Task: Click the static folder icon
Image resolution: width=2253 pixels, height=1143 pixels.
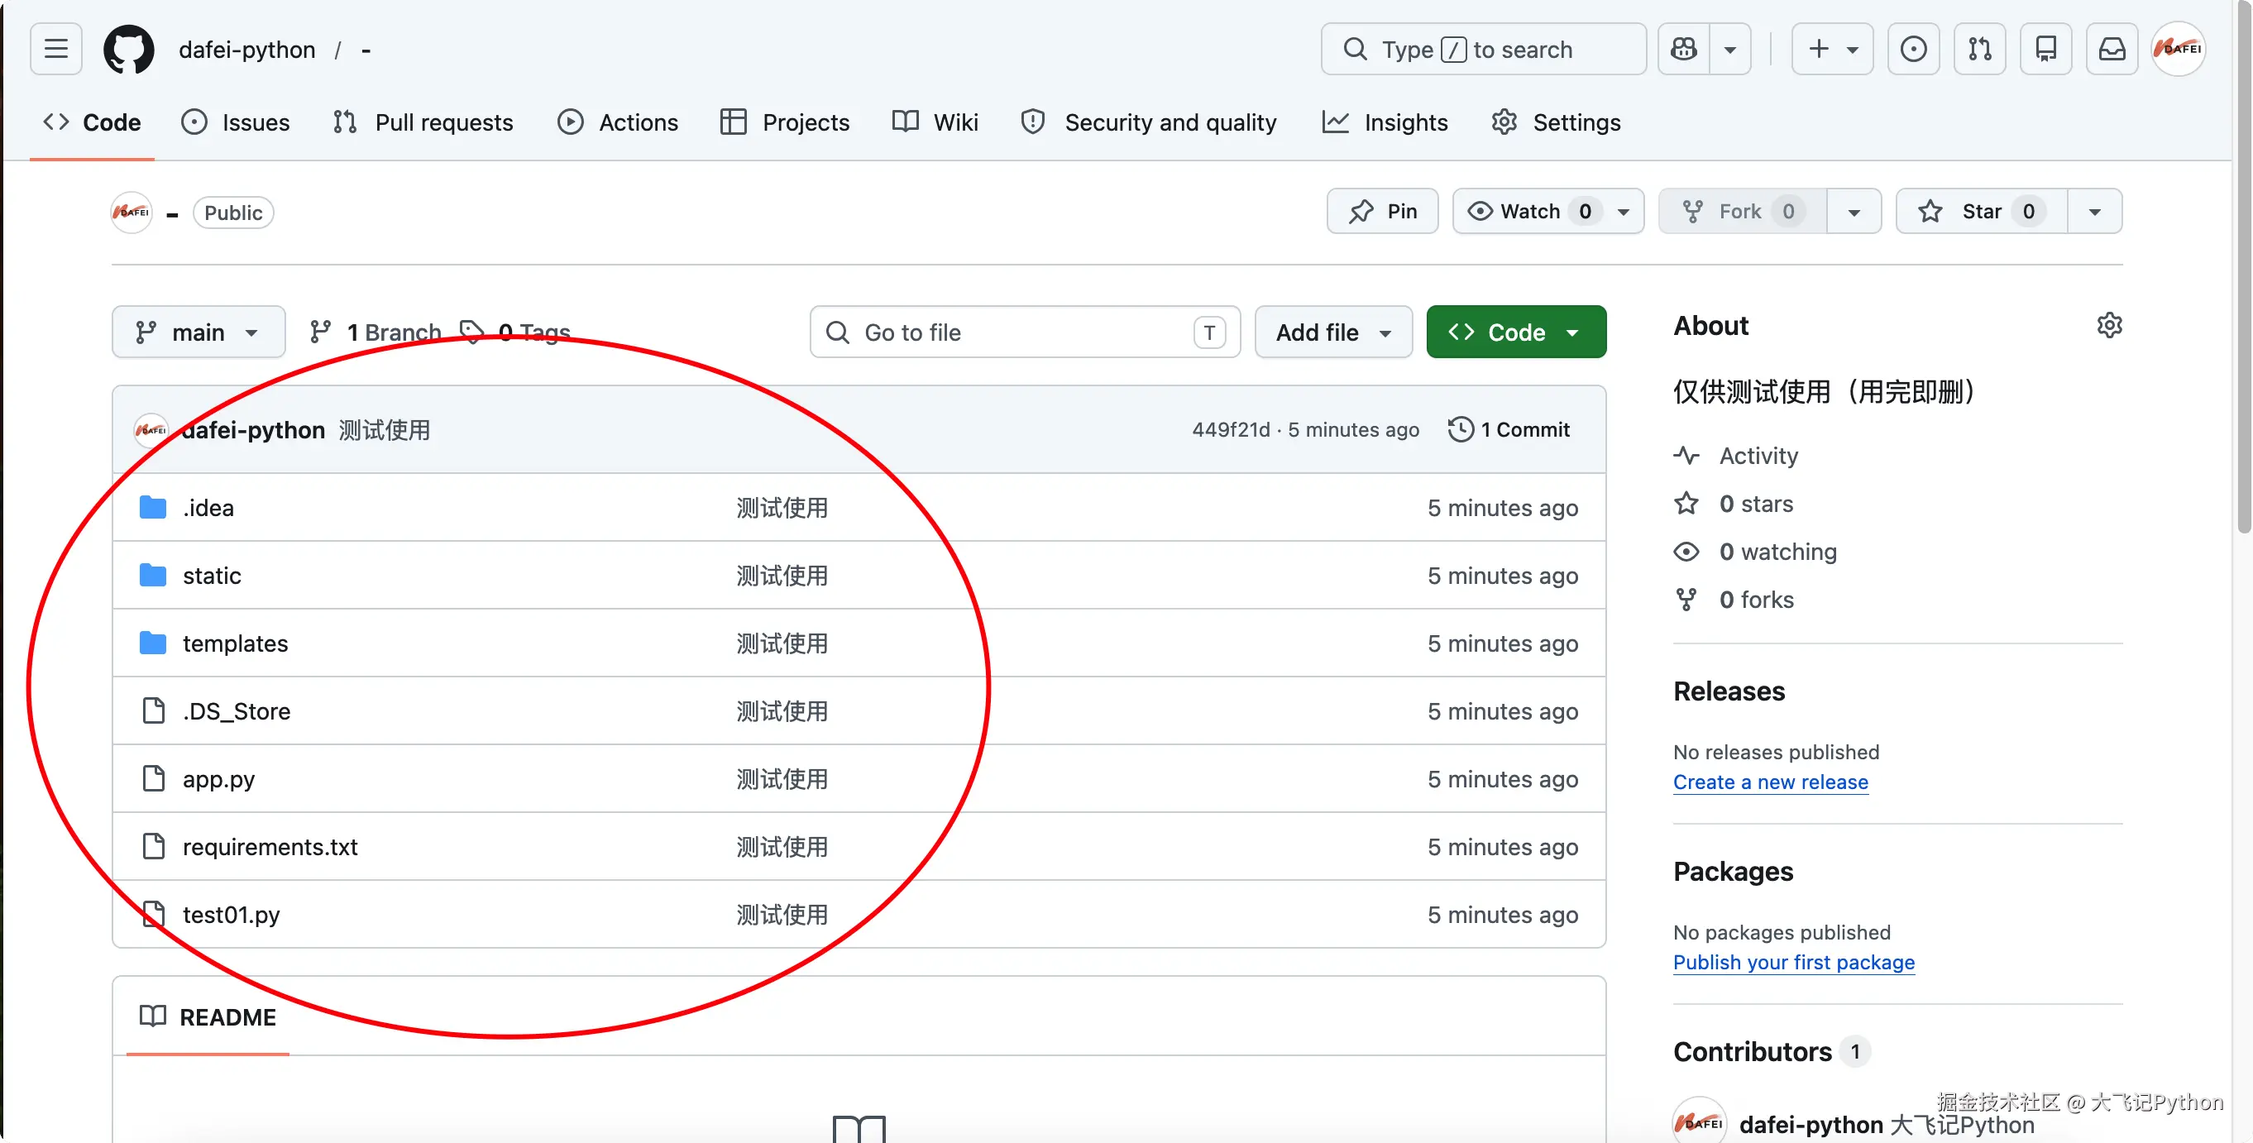Action: (153, 575)
